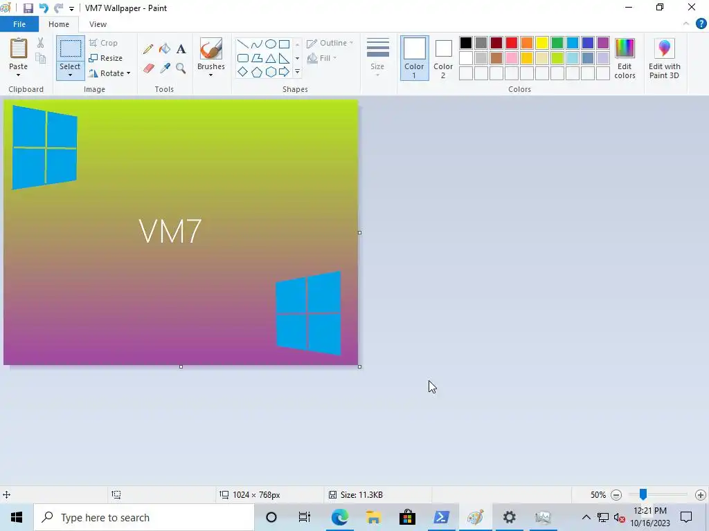Open the shape Fill dropdown
Image resolution: width=709 pixels, height=531 pixels.
(x=322, y=58)
